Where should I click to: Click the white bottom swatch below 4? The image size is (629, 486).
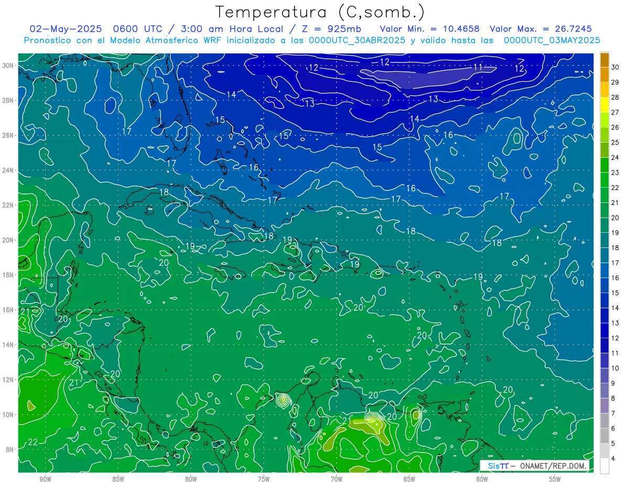(604, 466)
